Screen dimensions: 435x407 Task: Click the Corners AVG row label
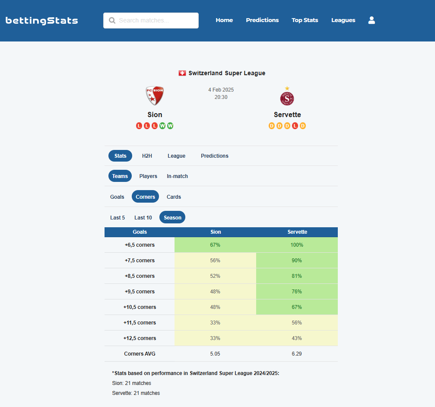(x=140, y=354)
